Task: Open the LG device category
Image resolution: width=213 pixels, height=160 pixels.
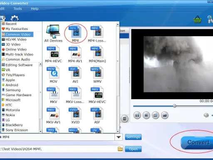Action: coord(6,120)
